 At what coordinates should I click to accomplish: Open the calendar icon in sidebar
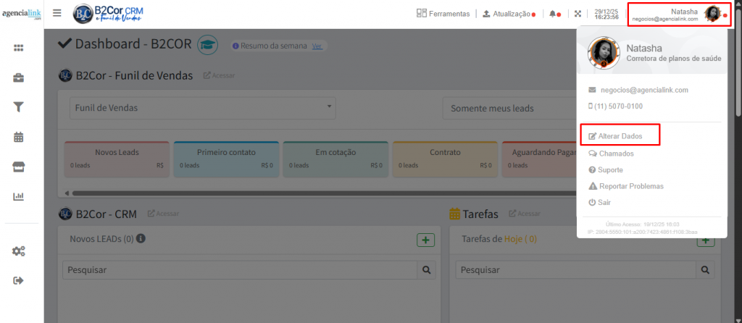click(x=19, y=137)
